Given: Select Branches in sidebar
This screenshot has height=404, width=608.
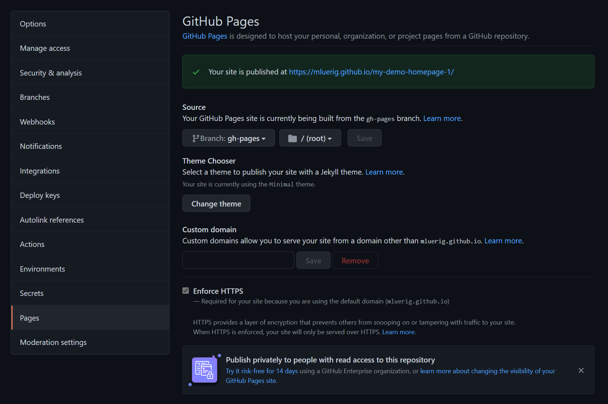Looking at the screenshot, I should coord(90,97).
